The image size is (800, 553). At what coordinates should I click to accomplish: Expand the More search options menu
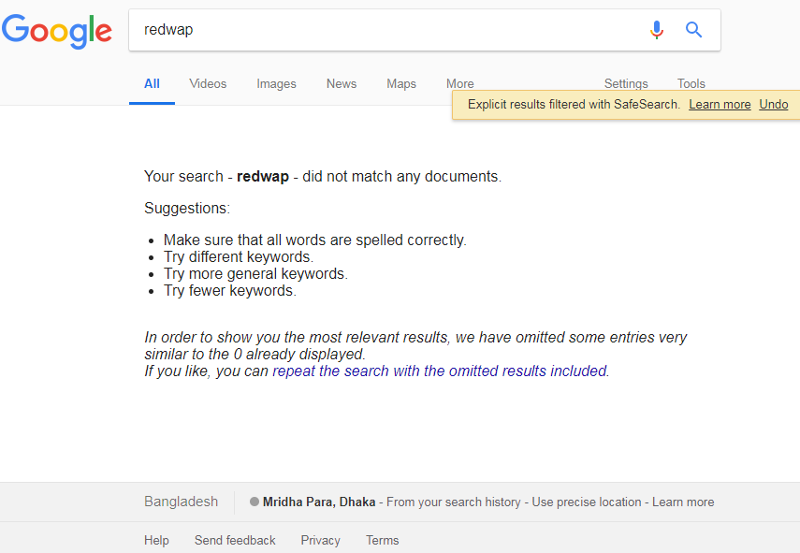pos(459,84)
